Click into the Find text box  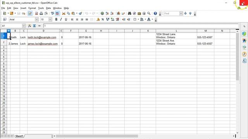pos(172,14)
